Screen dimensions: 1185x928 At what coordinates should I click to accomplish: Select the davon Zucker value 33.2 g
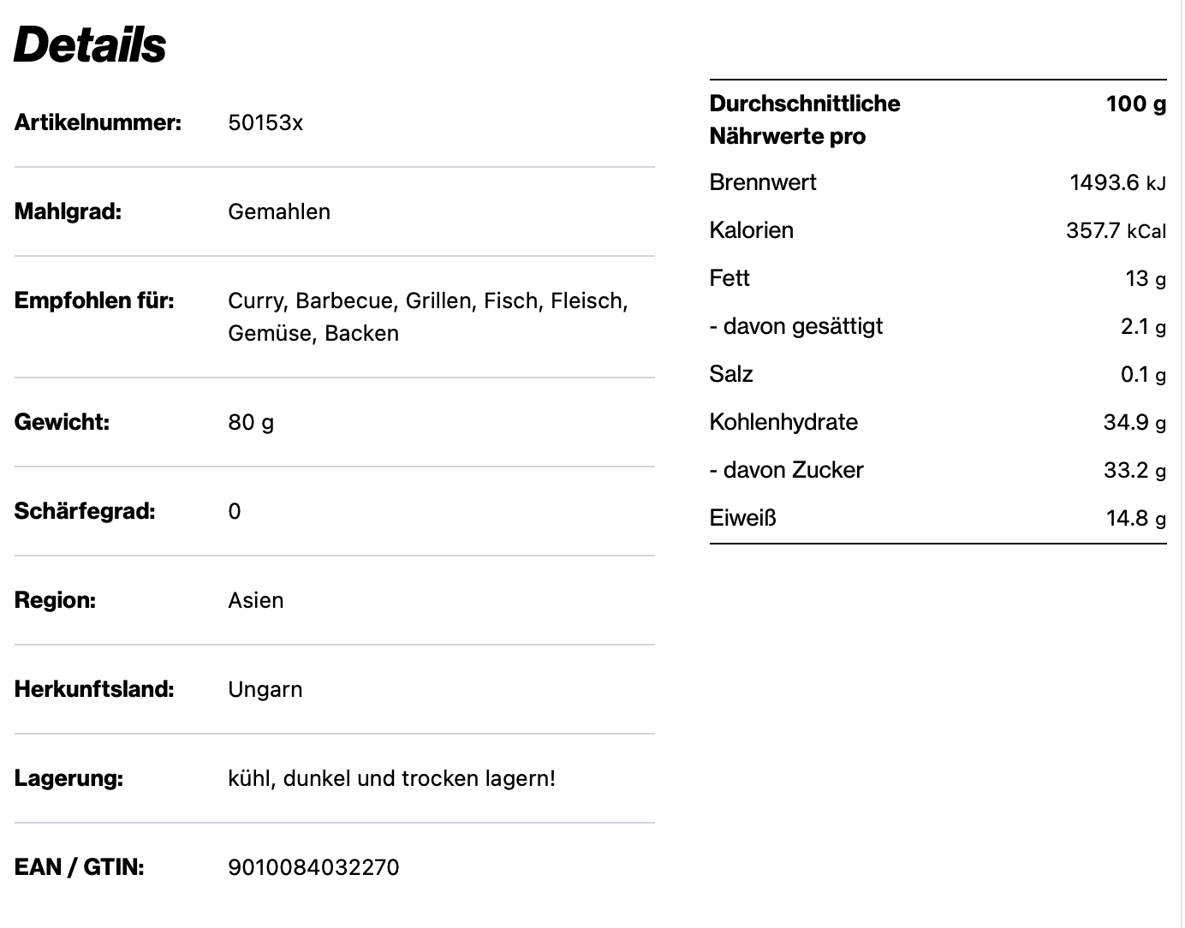pos(1134,471)
